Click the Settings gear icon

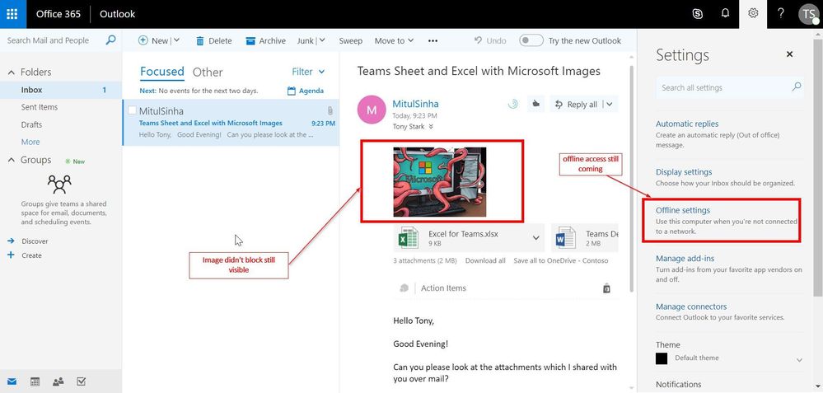pos(753,14)
